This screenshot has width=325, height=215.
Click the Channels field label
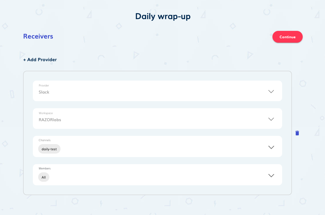[x=45, y=140]
